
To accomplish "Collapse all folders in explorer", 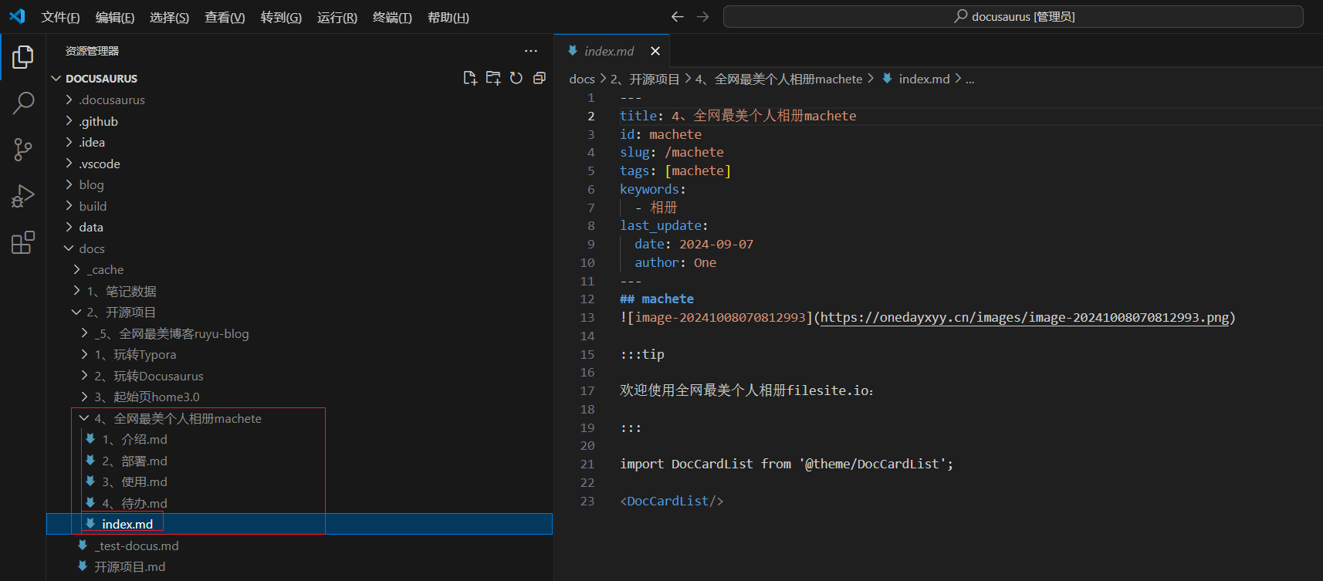I will click(x=540, y=78).
